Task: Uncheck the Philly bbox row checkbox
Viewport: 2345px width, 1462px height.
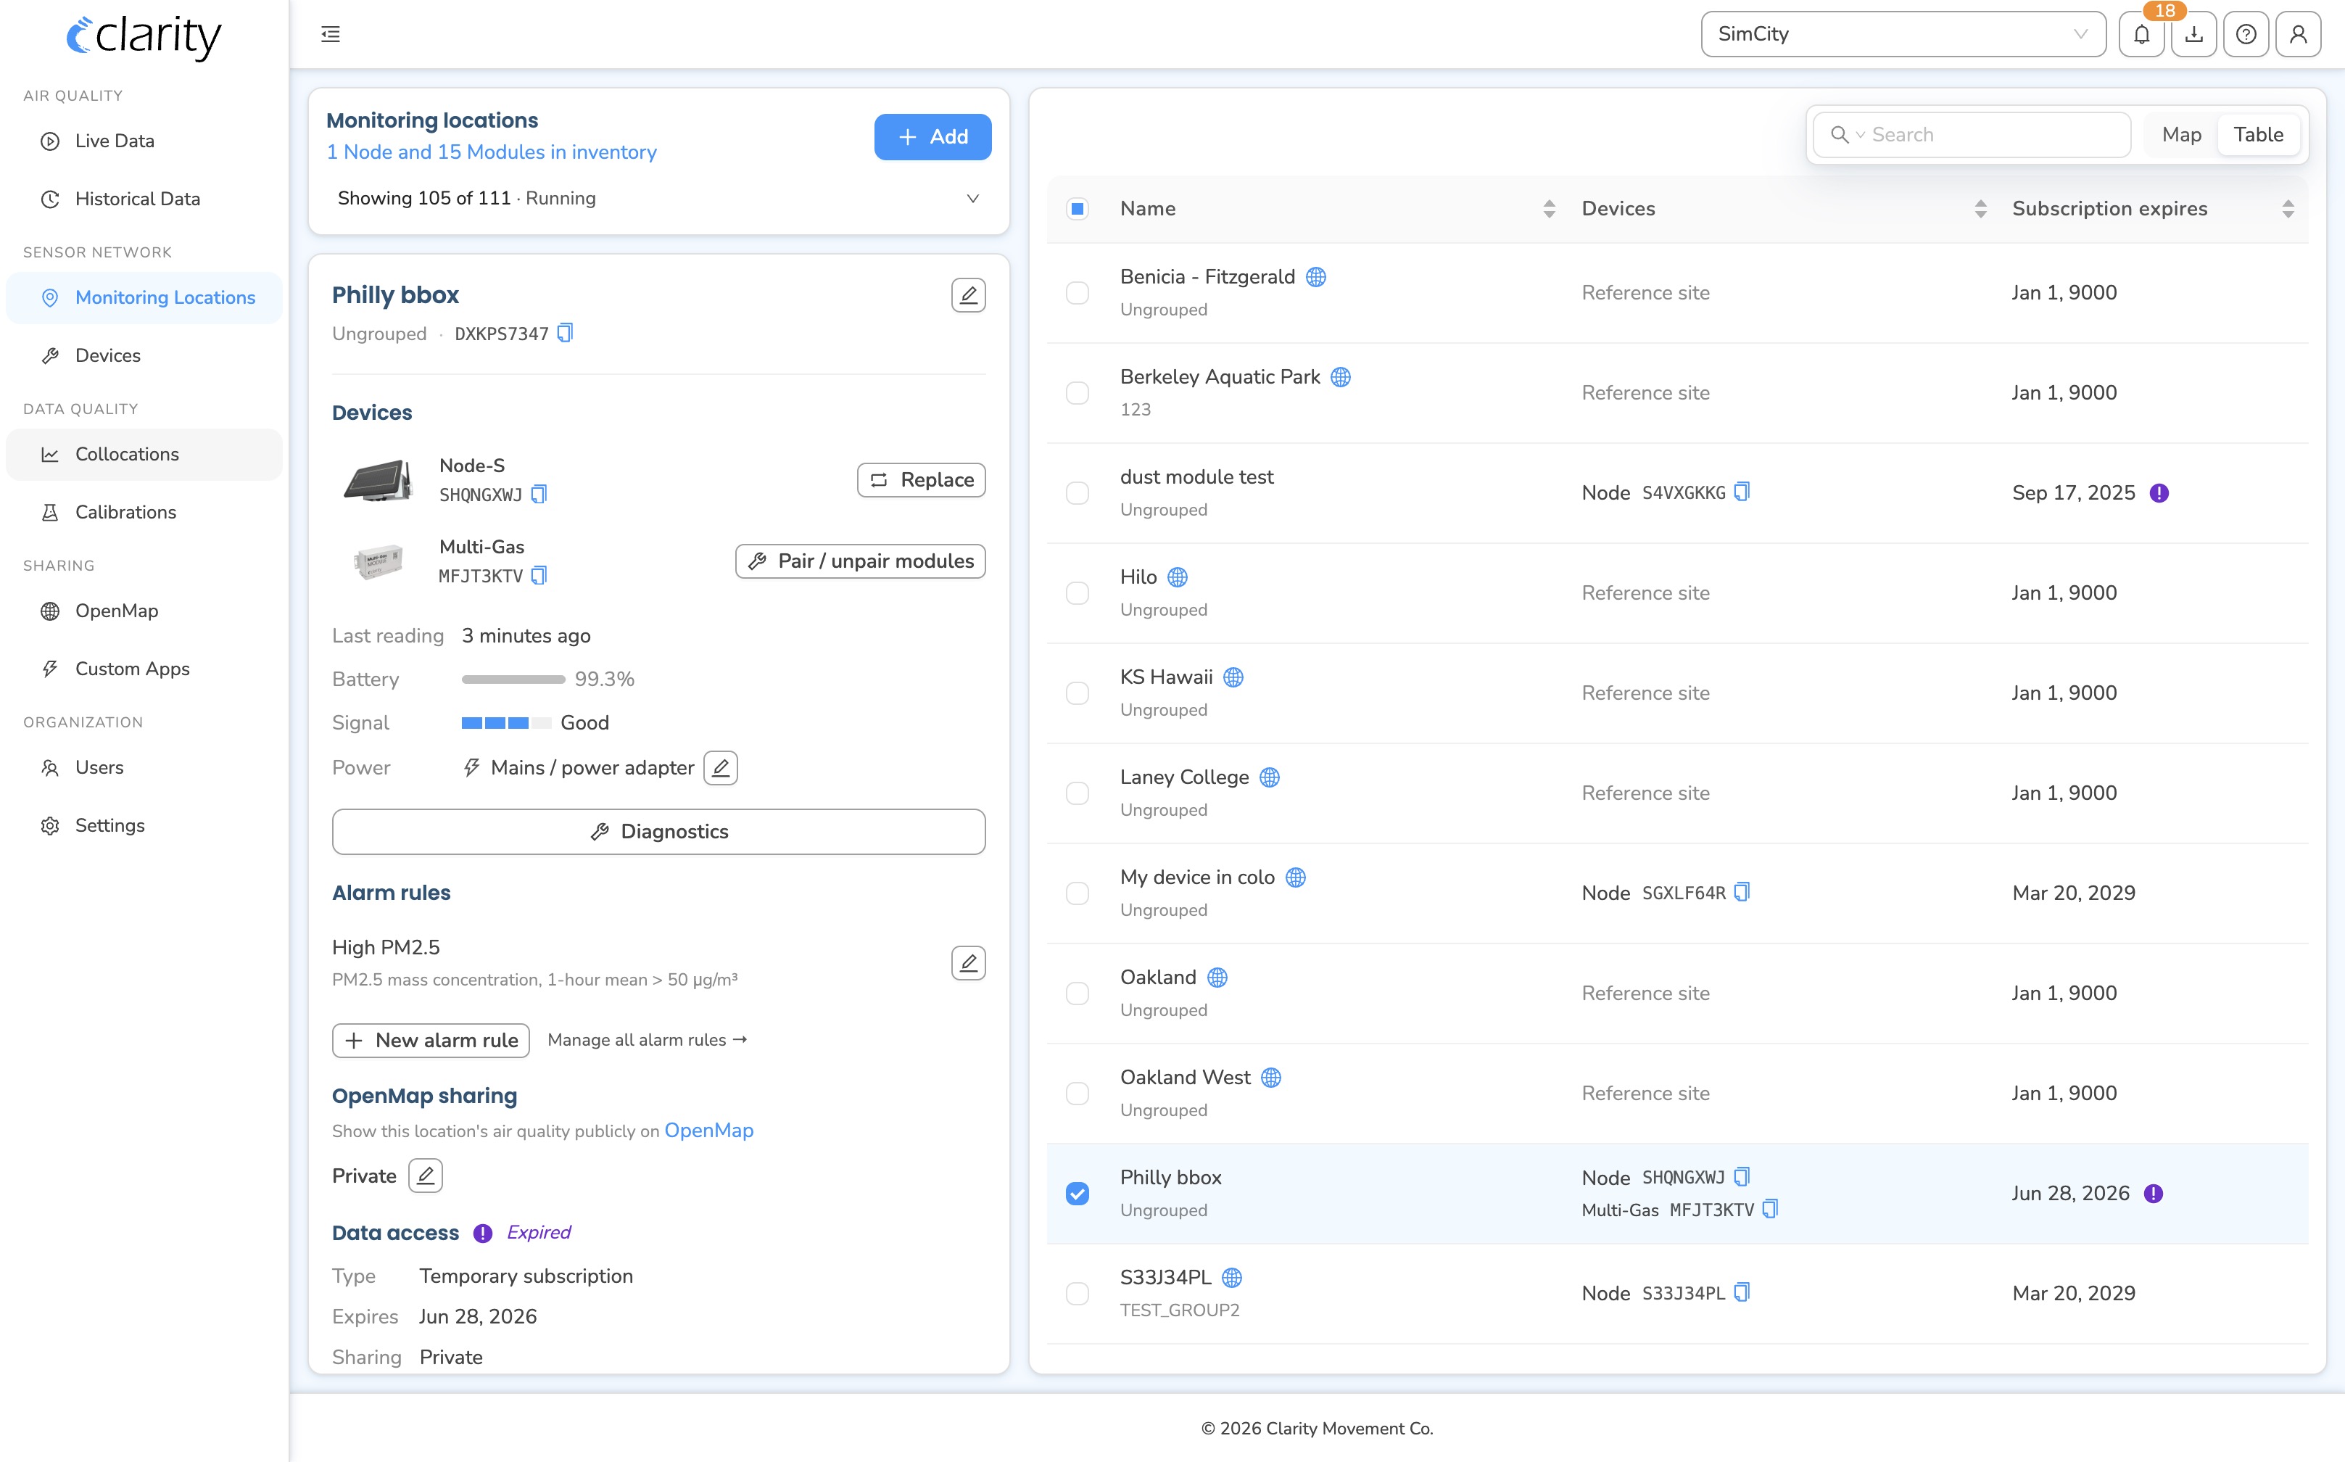Action: point(1078,1193)
